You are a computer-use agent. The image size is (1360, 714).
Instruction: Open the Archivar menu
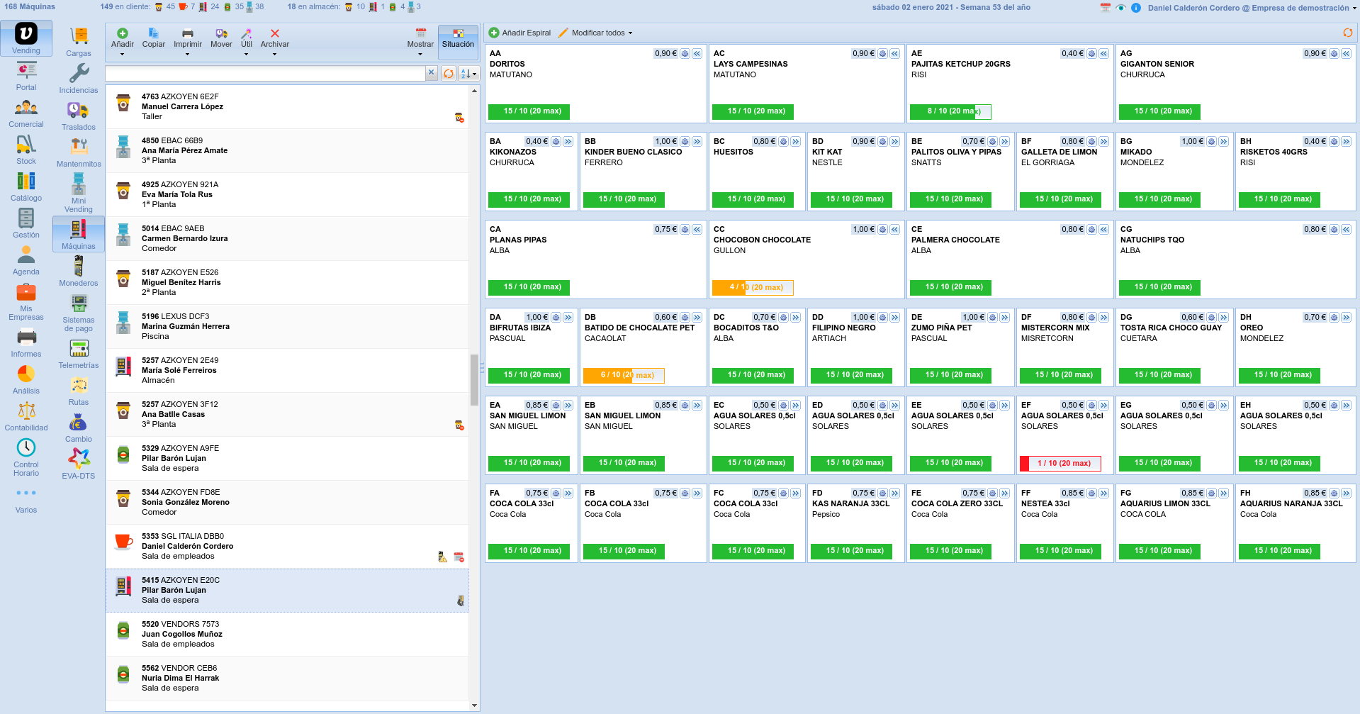pyautogui.click(x=274, y=43)
